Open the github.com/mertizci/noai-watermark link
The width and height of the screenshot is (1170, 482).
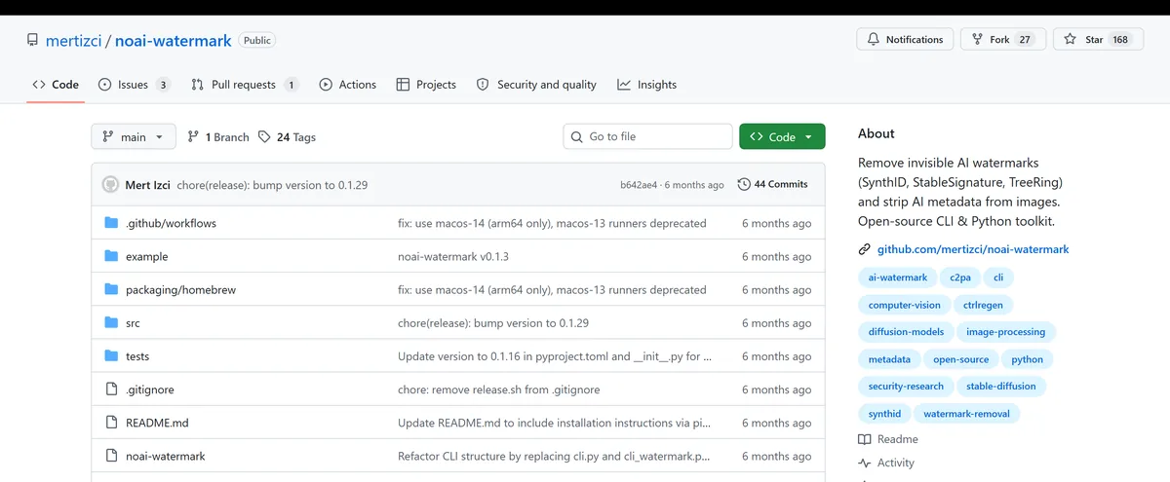(973, 249)
